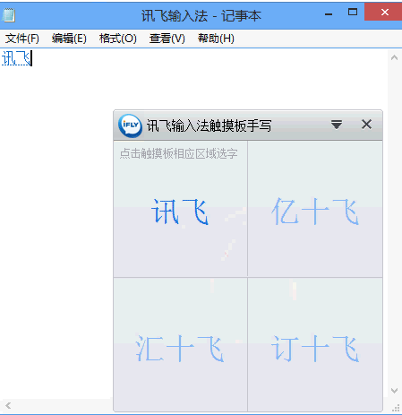
Task: Click the 讯飞输入法触摸板手写 panel title
Action: coord(209,125)
